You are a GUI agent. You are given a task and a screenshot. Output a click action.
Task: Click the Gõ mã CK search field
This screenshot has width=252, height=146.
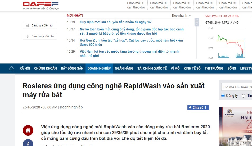pyautogui.click(x=237, y=87)
